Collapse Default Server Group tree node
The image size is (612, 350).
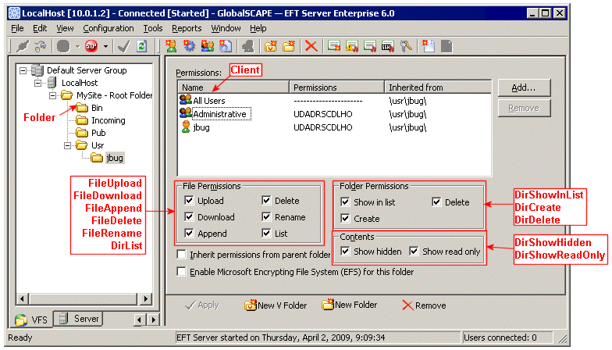[23, 70]
